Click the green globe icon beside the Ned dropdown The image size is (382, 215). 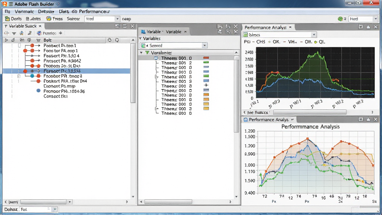340,19
